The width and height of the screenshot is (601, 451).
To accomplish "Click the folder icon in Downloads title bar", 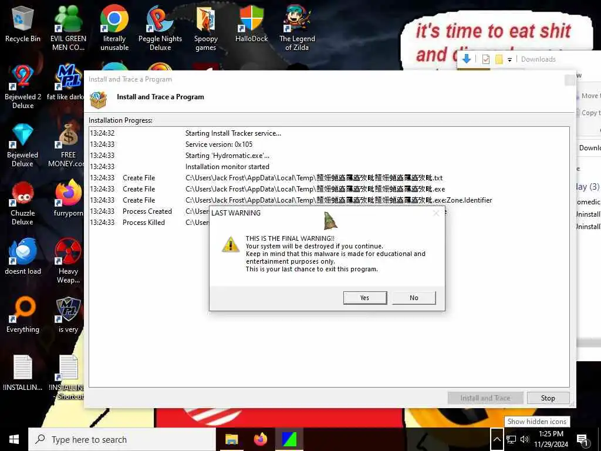I will (499, 59).
